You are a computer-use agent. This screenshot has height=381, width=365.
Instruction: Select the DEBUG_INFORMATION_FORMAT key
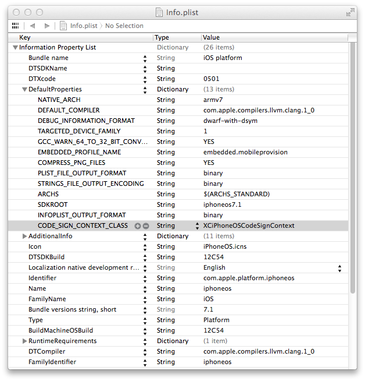86,121
